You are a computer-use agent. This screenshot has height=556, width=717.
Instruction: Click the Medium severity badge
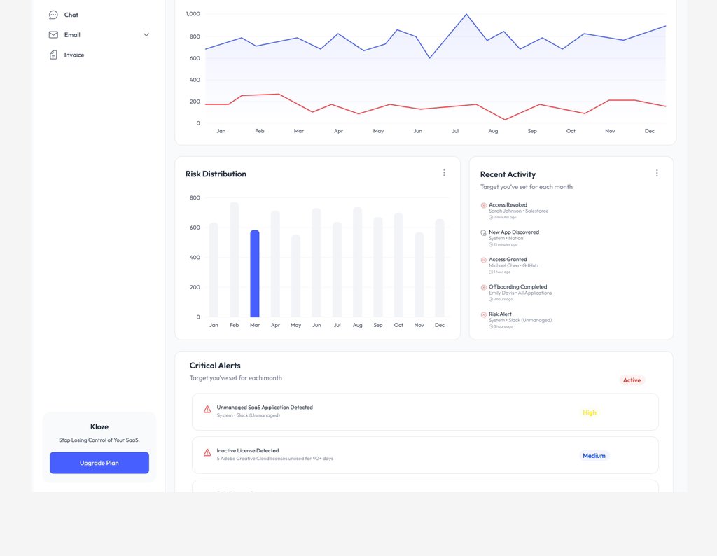point(594,455)
